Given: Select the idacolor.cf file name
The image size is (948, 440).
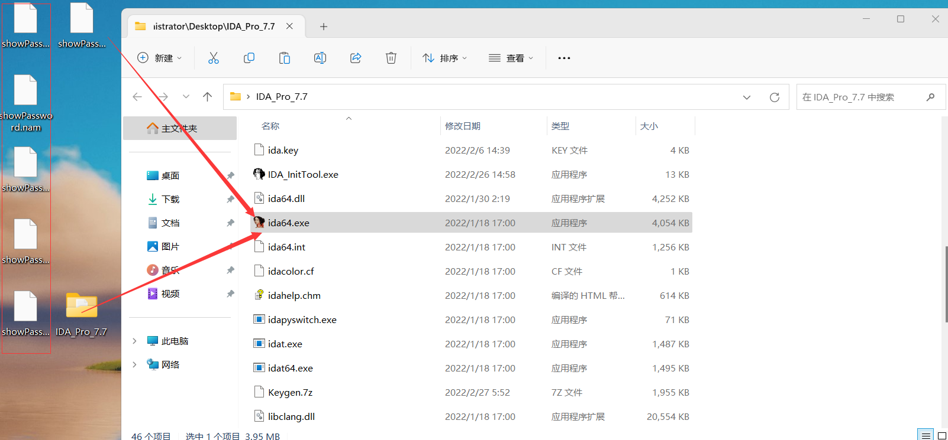Looking at the screenshot, I should pos(291,271).
